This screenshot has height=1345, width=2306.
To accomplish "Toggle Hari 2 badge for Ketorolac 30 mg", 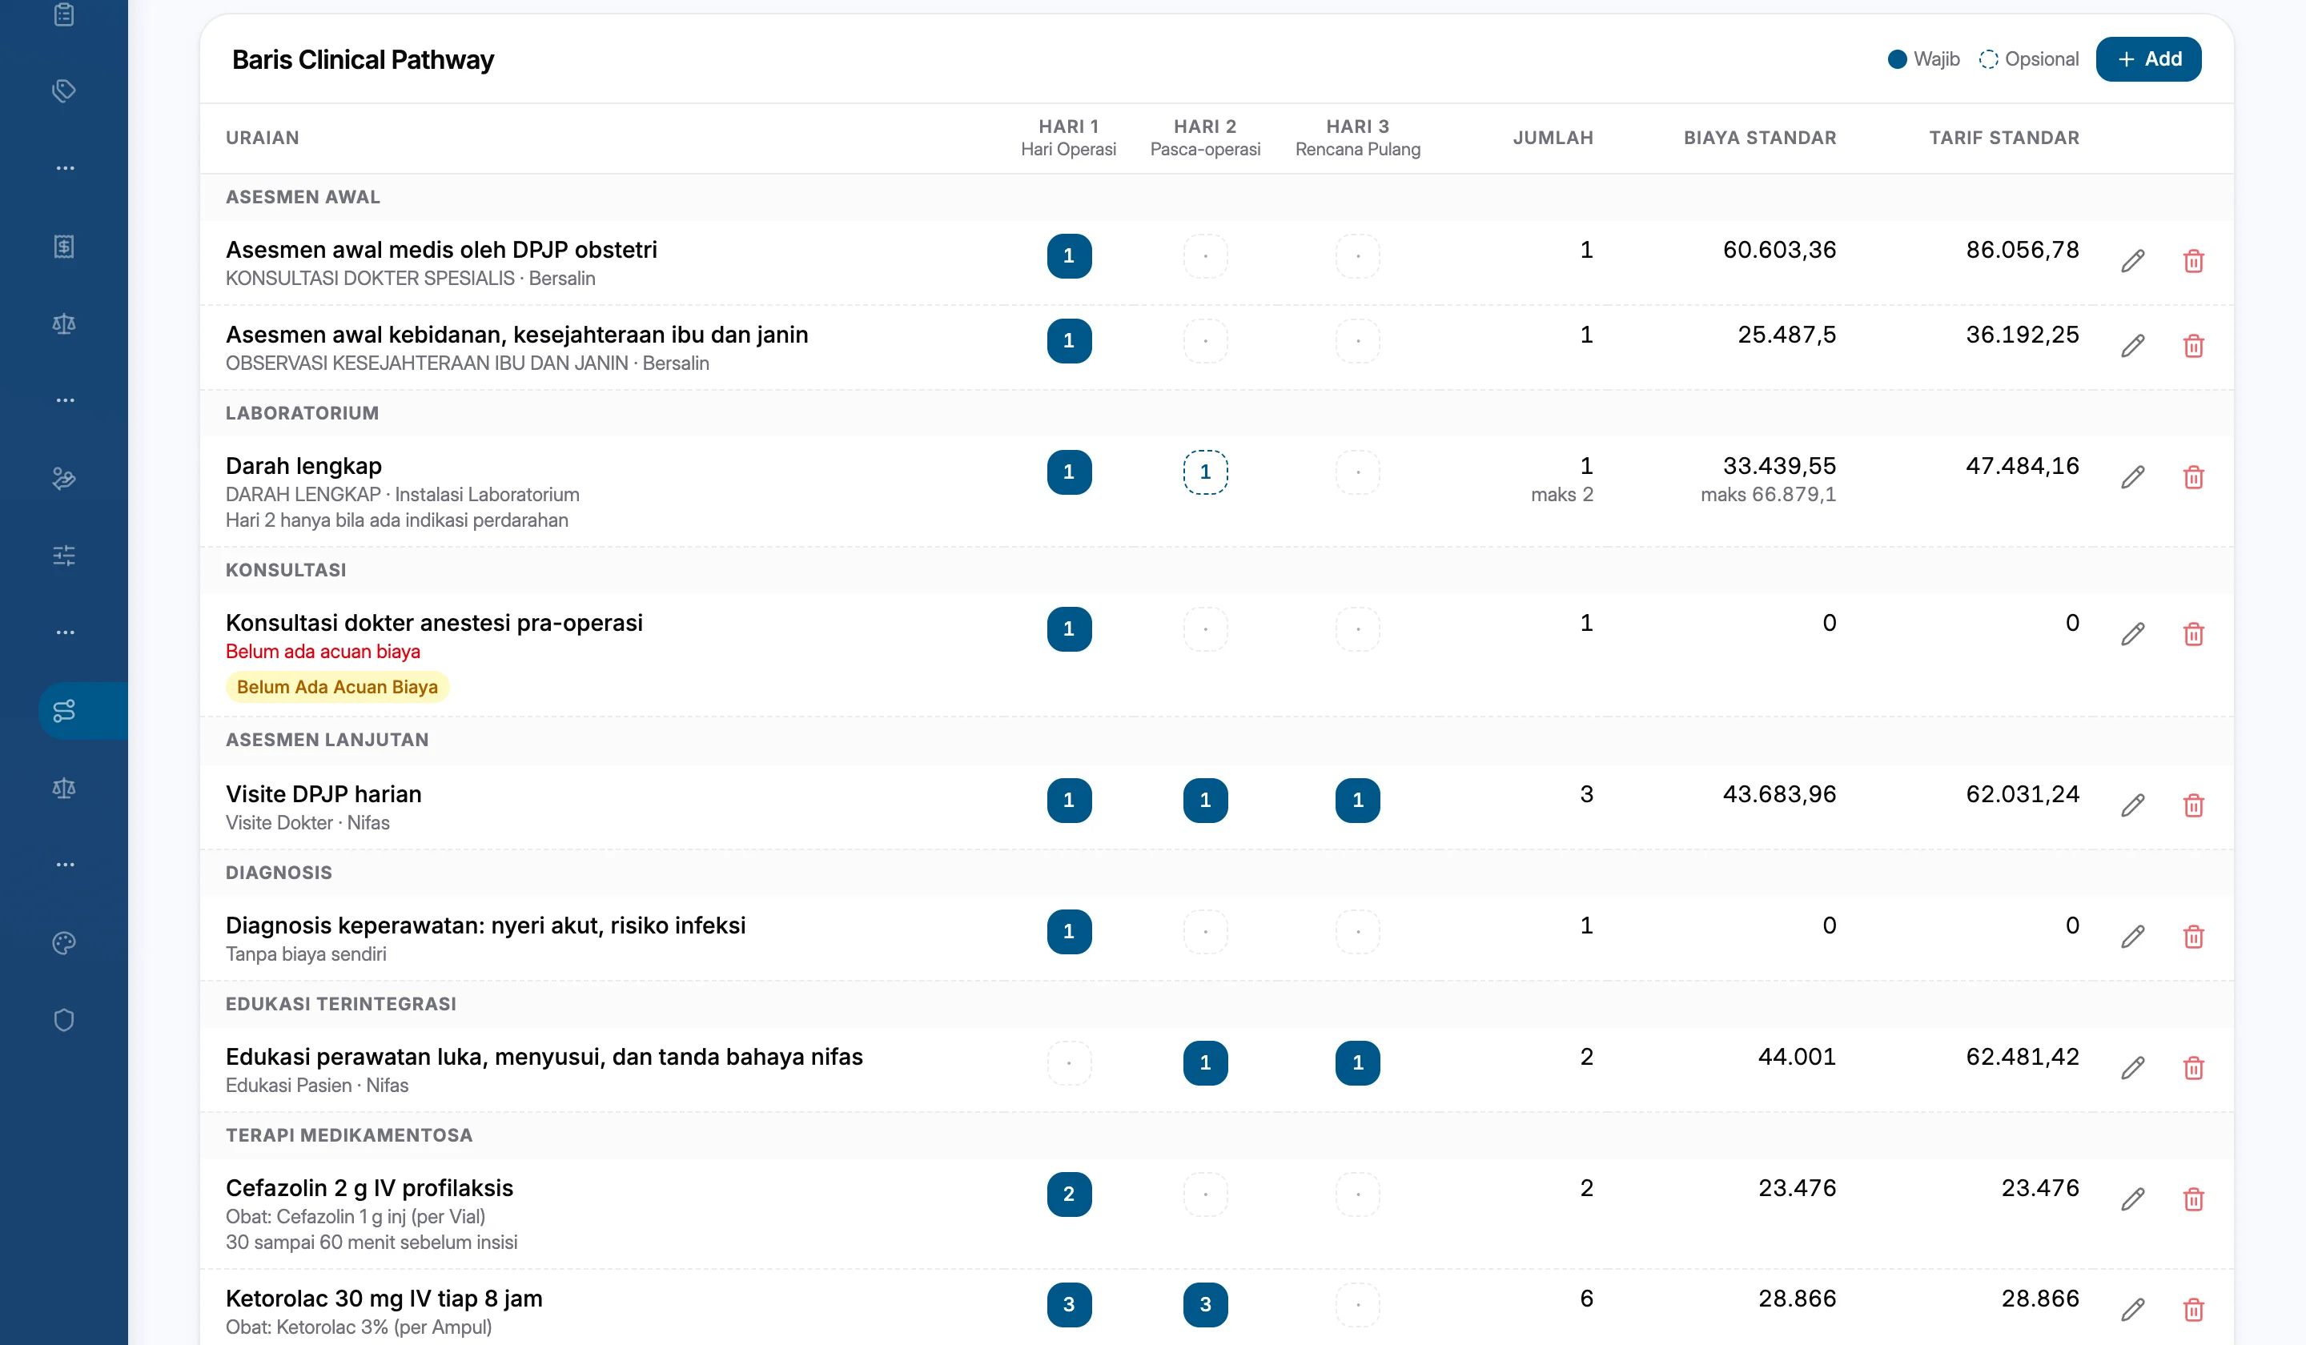I will coord(1205,1305).
